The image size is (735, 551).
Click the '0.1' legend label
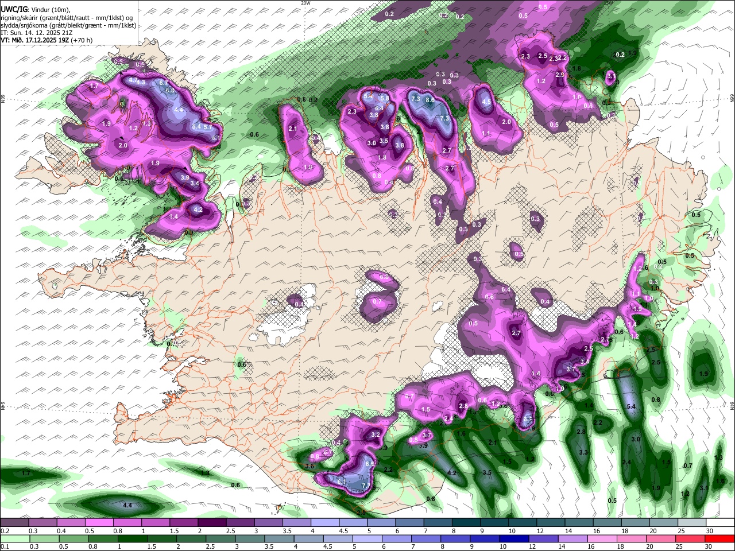tap(5, 547)
